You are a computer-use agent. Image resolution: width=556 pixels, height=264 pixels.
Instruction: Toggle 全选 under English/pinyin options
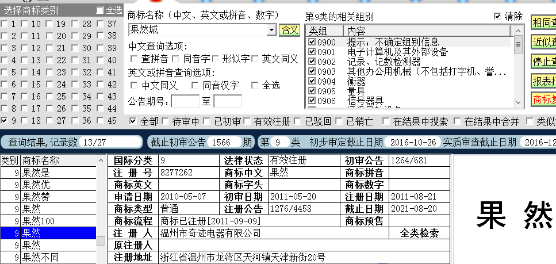tap(255, 85)
